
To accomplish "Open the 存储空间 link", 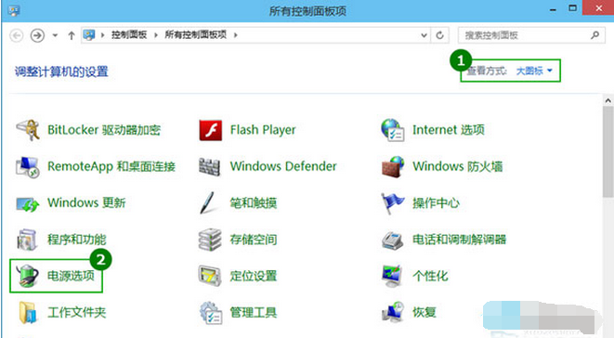I will coord(254,240).
